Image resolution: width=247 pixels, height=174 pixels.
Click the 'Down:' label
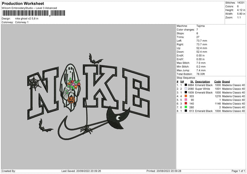point(180,52)
